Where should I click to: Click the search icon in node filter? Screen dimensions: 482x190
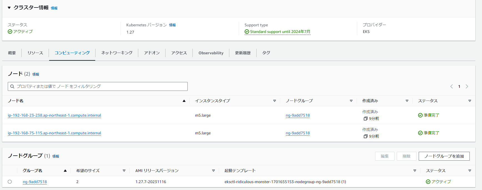12,86
